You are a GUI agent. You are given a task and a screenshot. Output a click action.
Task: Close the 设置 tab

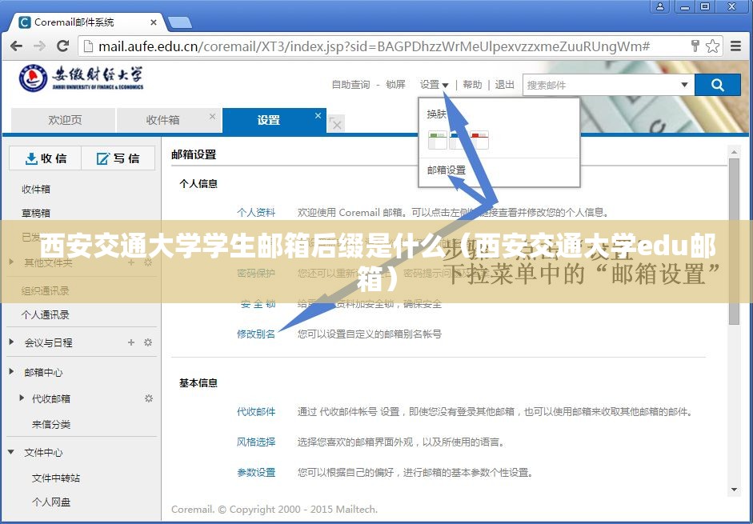pos(318,116)
